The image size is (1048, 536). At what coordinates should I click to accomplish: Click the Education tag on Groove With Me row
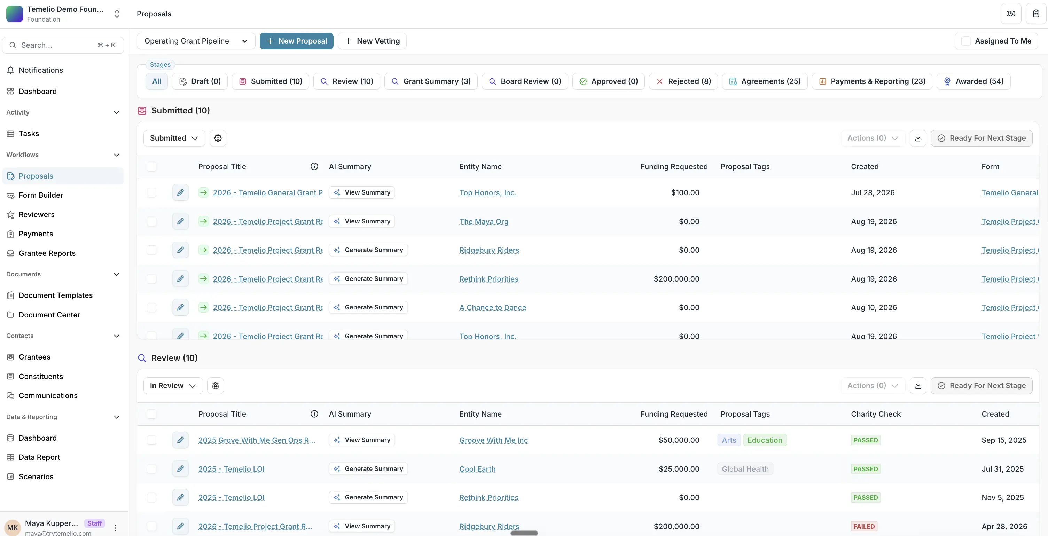[765, 440]
